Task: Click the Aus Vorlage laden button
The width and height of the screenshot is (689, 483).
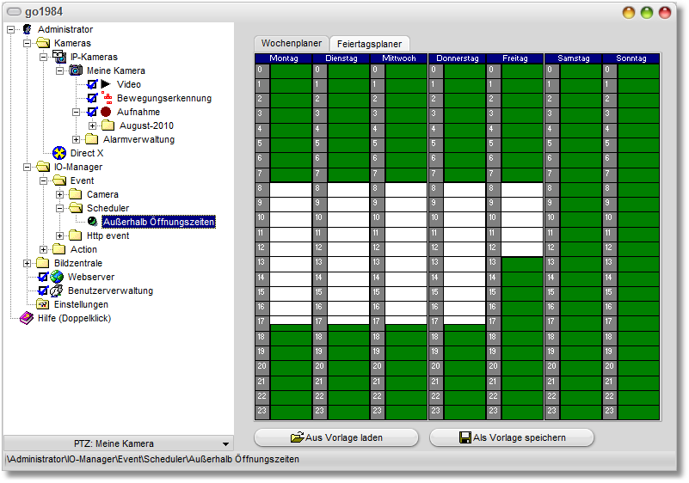Action: tap(336, 437)
